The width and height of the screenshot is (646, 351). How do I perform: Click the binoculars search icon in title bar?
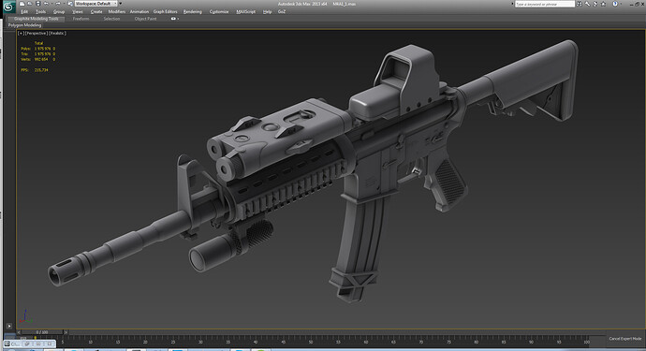(x=580, y=4)
